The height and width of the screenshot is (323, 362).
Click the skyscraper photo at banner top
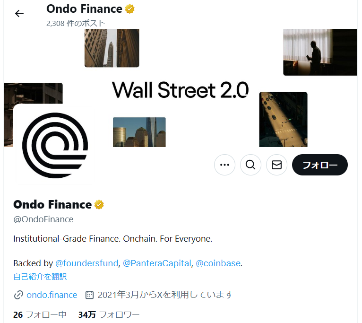(112, 48)
